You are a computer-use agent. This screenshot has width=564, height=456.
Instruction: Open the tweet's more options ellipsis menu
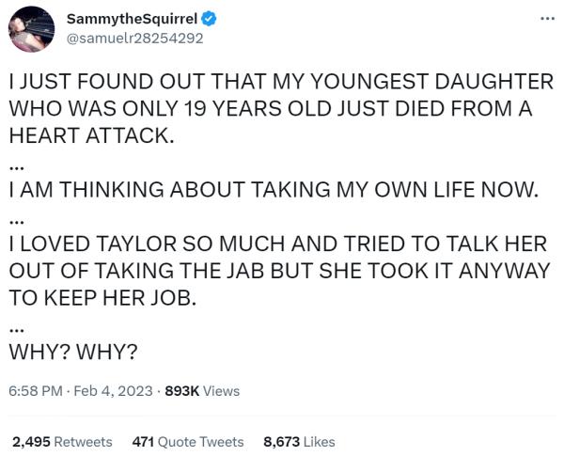[545, 18]
